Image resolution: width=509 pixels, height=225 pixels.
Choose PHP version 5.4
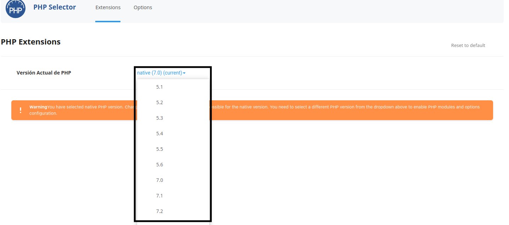pyautogui.click(x=173, y=134)
